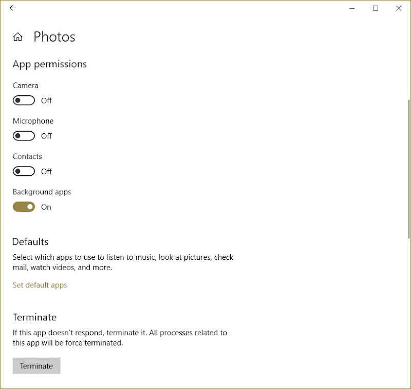Click the Photos page title
Image resolution: width=411 pixels, height=389 pixels.
pos(54,37)
